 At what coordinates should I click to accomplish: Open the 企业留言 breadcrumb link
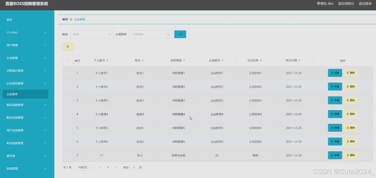tap(80, 19)
